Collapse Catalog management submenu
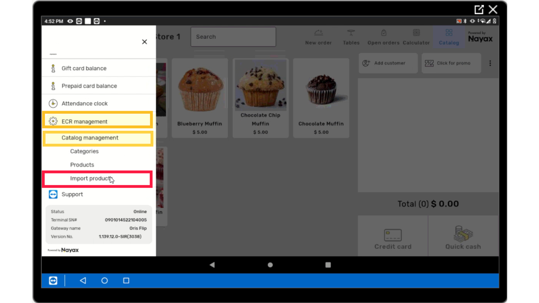The height and width of the screenshot is (303, 539). 98,138
